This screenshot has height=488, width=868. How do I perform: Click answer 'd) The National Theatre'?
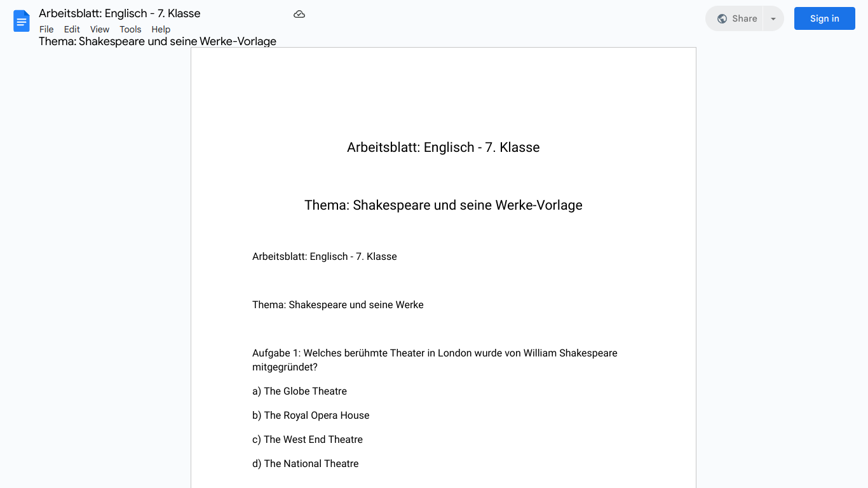(306, 464)
